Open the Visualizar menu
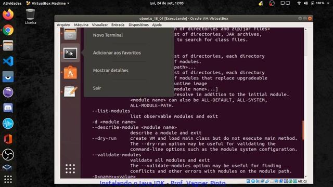The width and height of the screenshot is (333, 187). pos(100,25)
